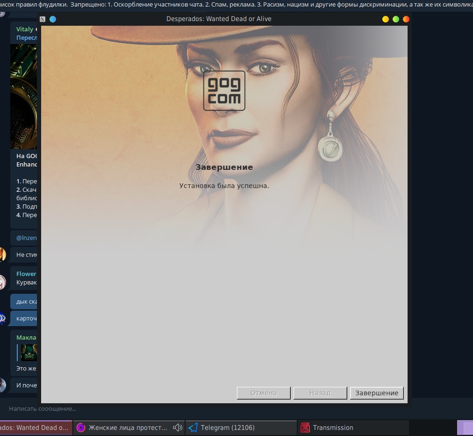Screen dimensions: 473x436
Task: Click the speaker audio icon on taskbar entry
Action: [178, 428]
